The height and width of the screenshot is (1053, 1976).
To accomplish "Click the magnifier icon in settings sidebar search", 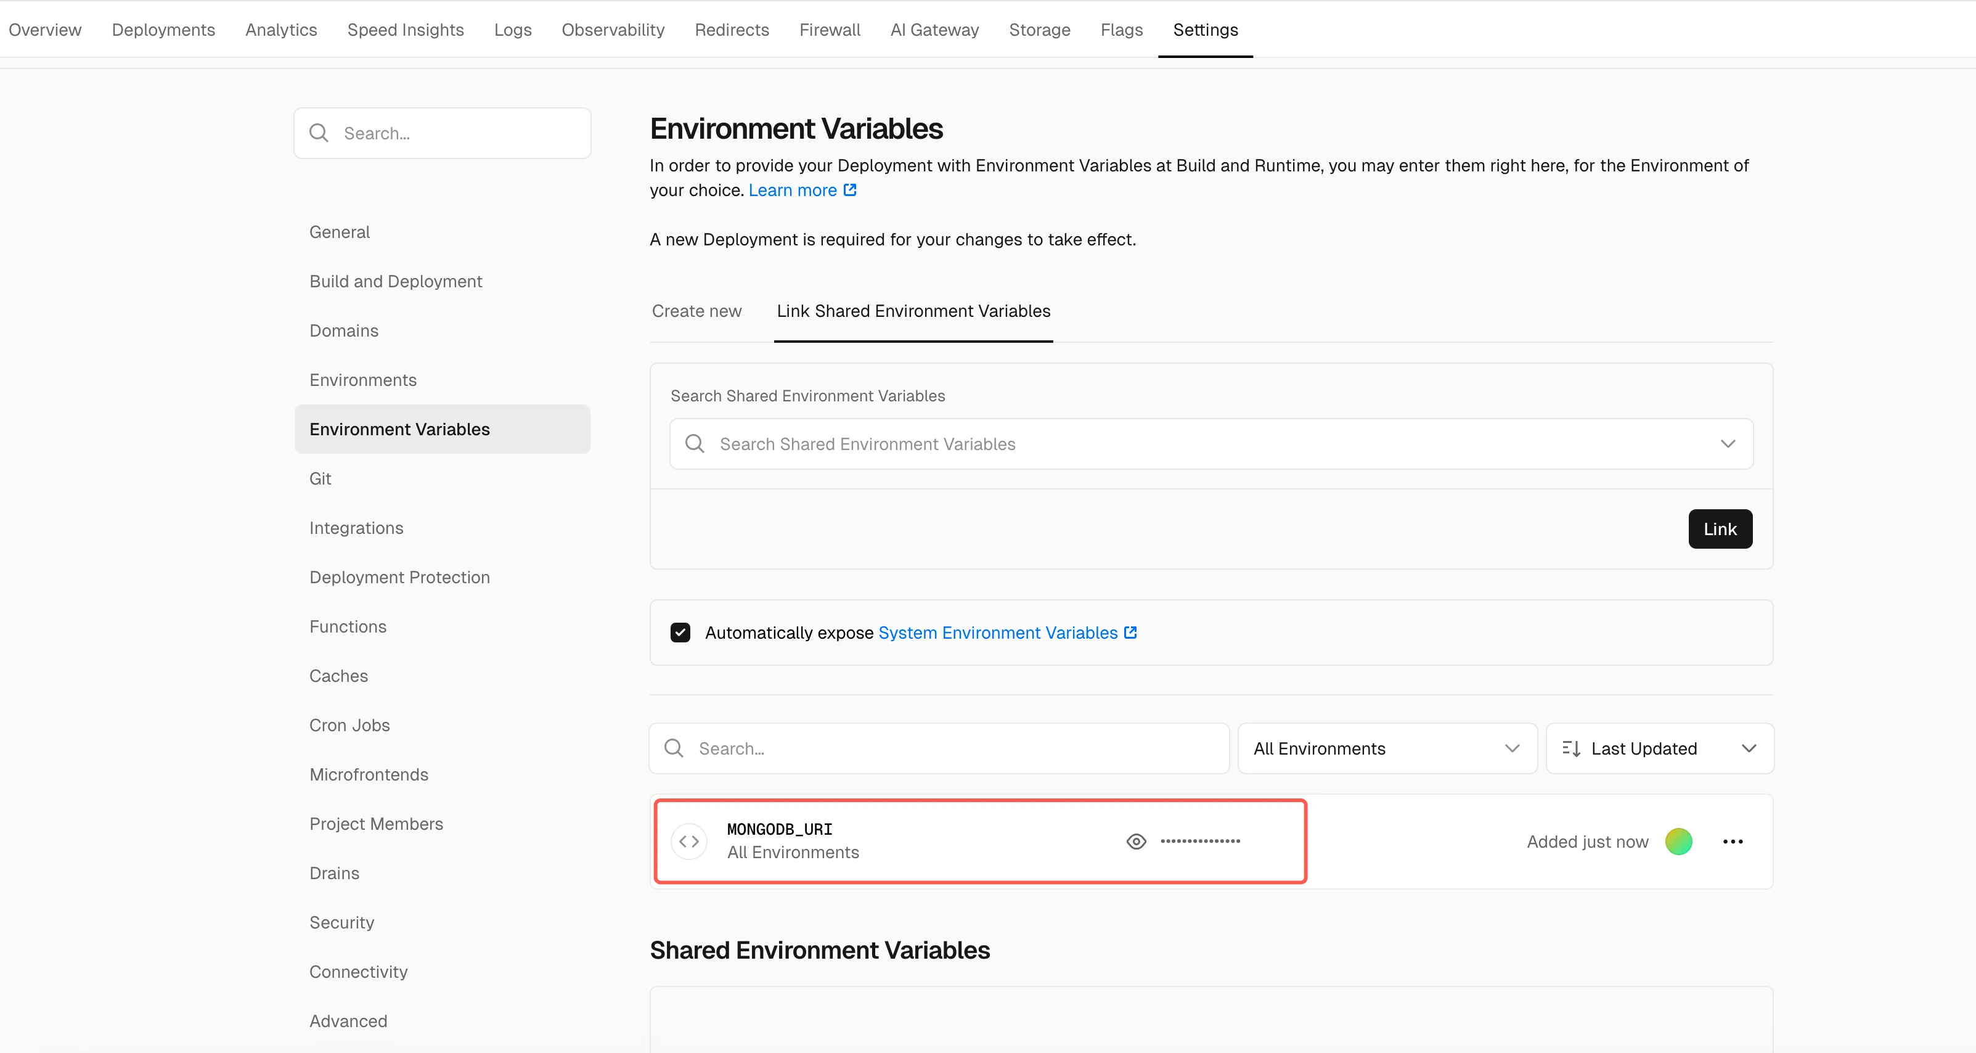I will (x=319, y=133).
